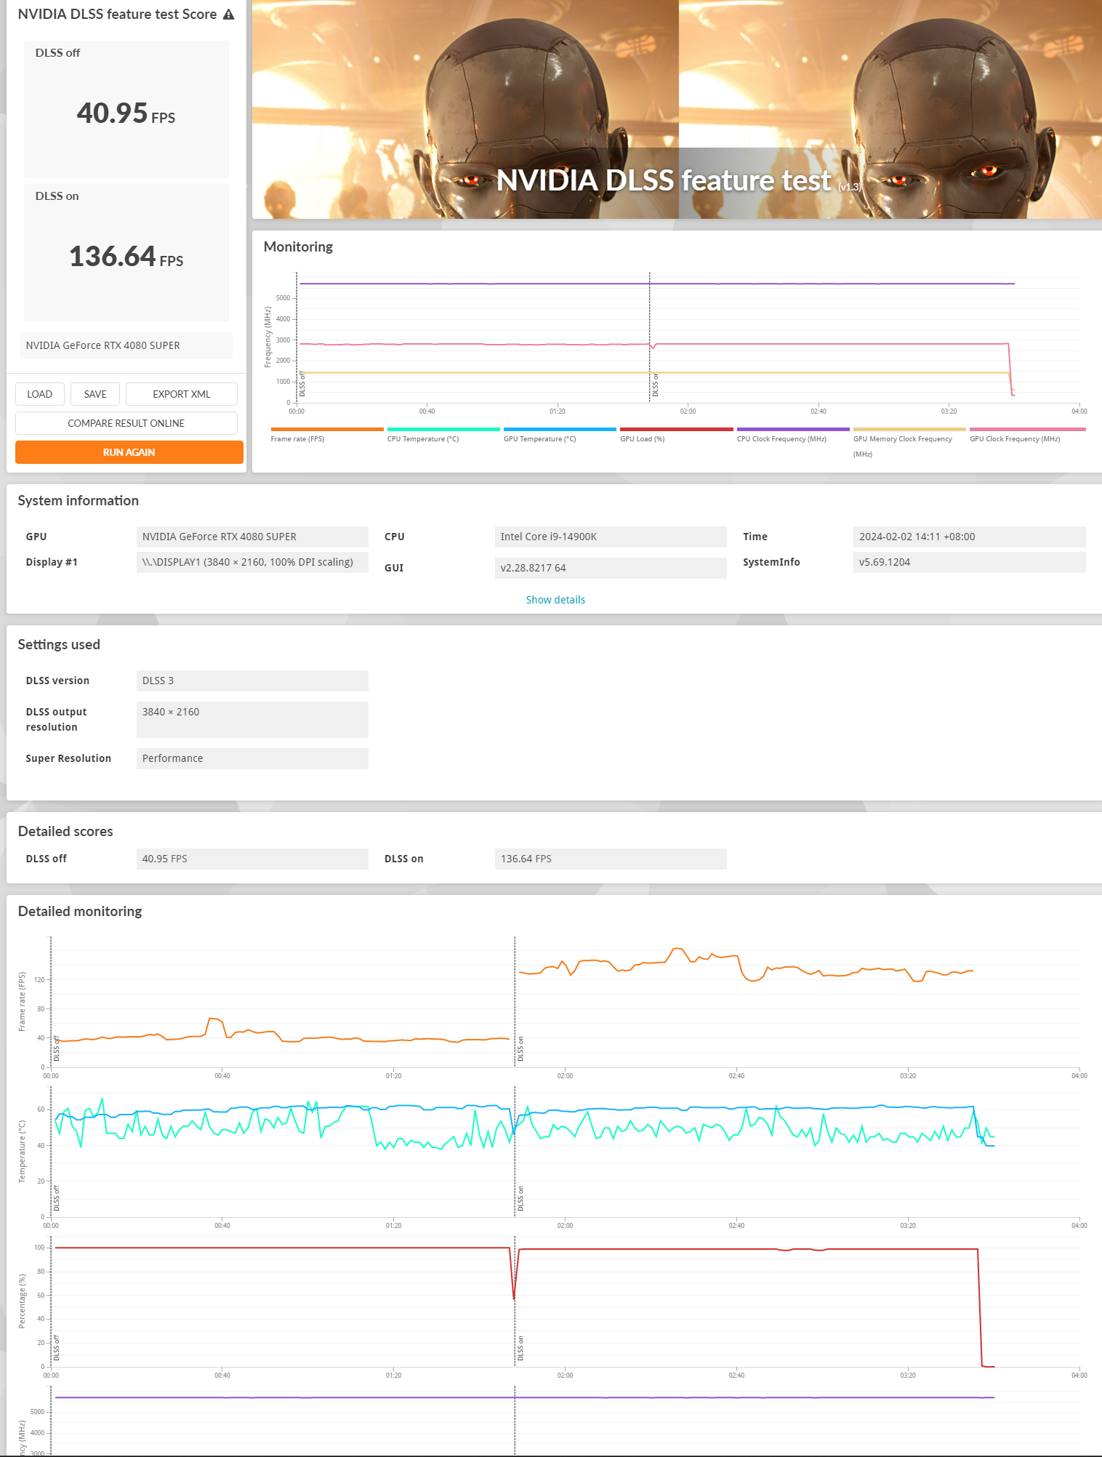Click the GPU value in System information
Viewport: 1102px width, 1457px height.
tap(252, 537)
